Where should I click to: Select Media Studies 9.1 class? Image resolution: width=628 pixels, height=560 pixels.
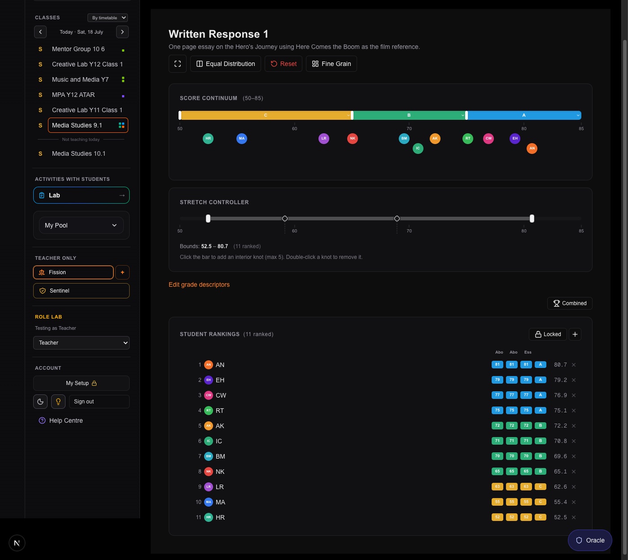[88, 125]
